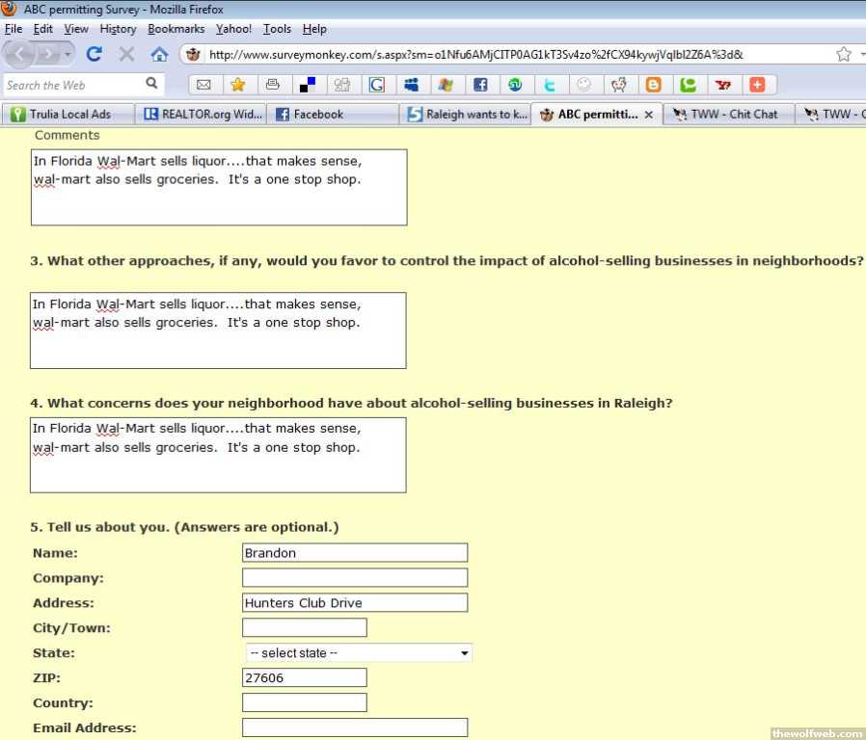Open the History menu

[x=118, y=29]
